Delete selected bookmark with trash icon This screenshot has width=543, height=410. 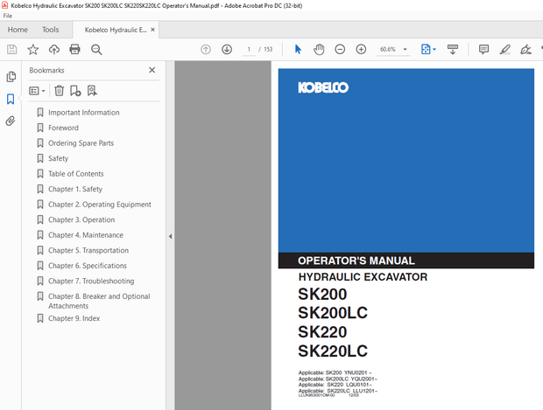(x=59, y=90)
